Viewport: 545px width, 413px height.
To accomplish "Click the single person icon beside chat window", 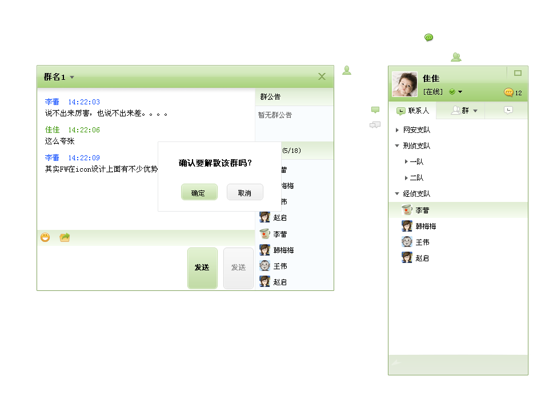I will [347, 71].
